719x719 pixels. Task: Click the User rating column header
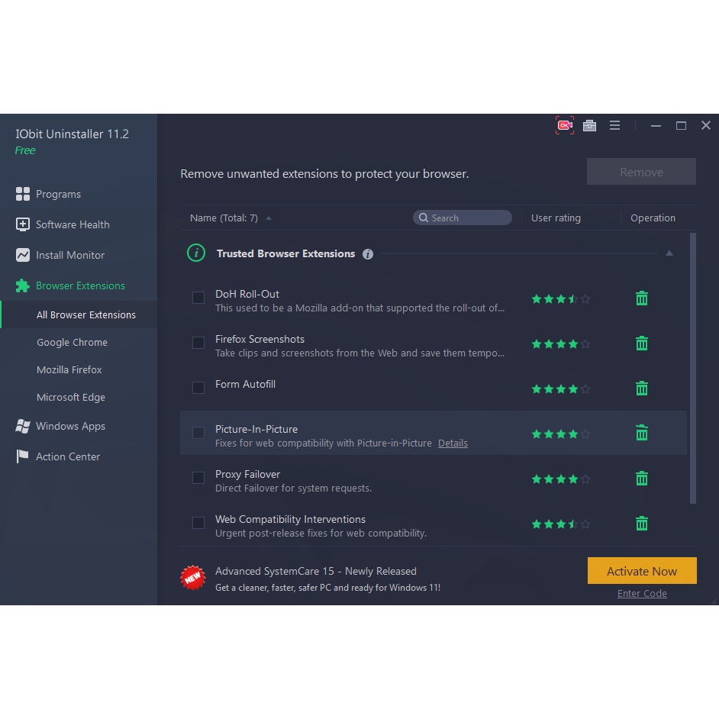click(x=556, y=218)
